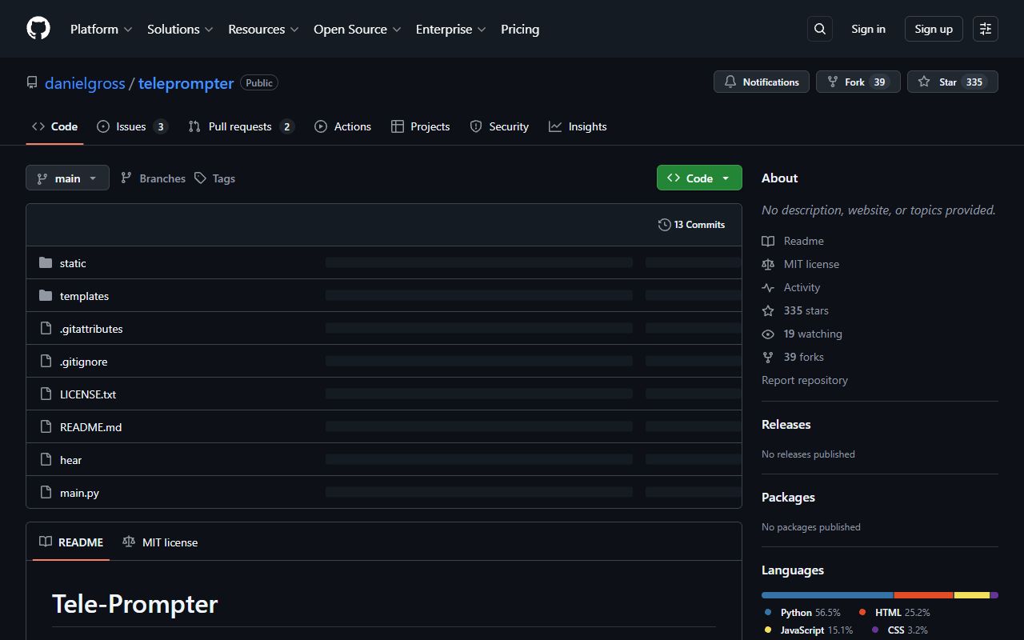Viewport: 1024px width, 640px height.
Task: Click the blue Python segment in language bar
Action: (x=826, y=595)
